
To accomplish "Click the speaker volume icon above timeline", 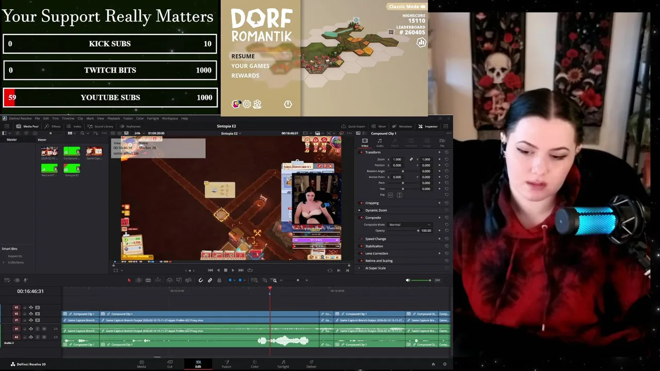I will [408, 280].
